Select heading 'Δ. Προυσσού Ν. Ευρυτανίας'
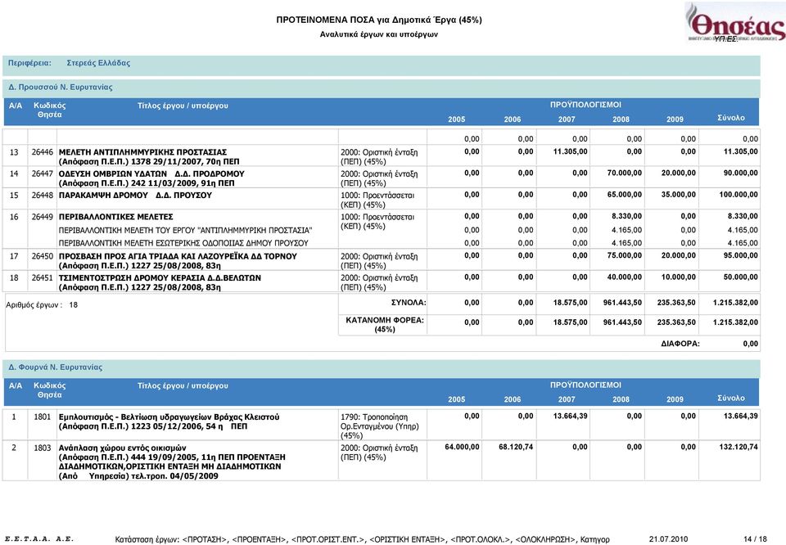The height and width of the screenshot is (545, 786). click(60, 88)
